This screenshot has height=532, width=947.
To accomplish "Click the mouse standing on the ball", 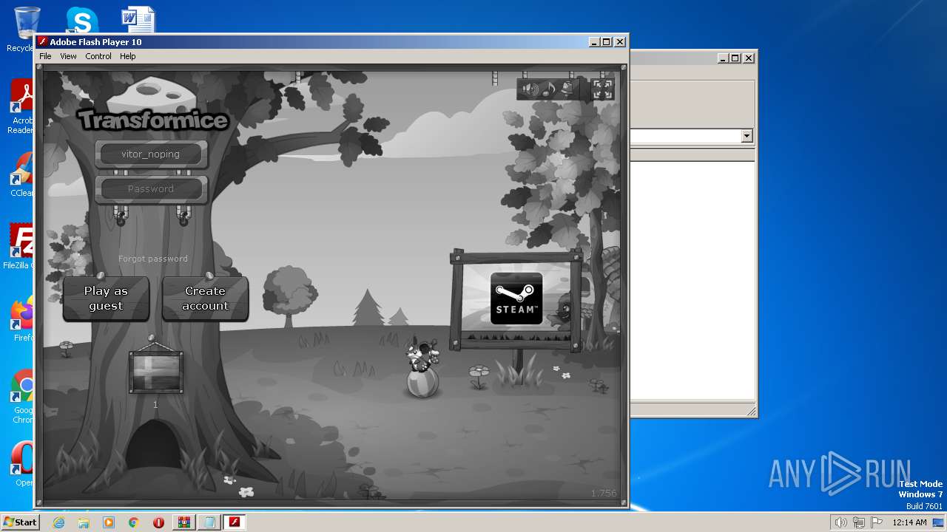I will (x=422, y=354).
